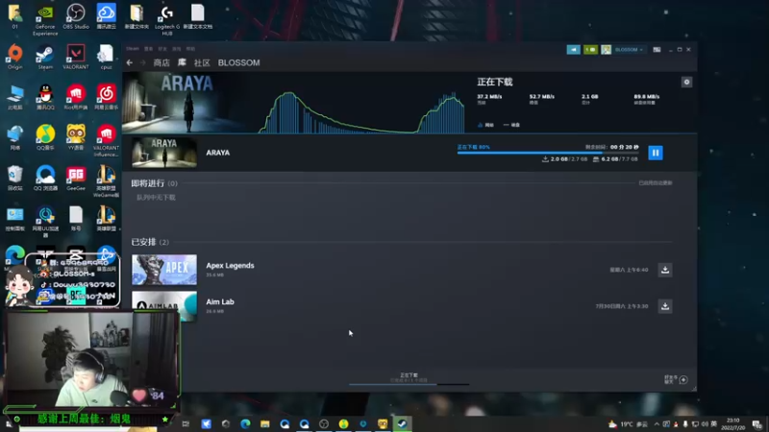Open the 商店 store tab
Image resolution: width=769 pixels, height=432 pixels.
[161, 62]
